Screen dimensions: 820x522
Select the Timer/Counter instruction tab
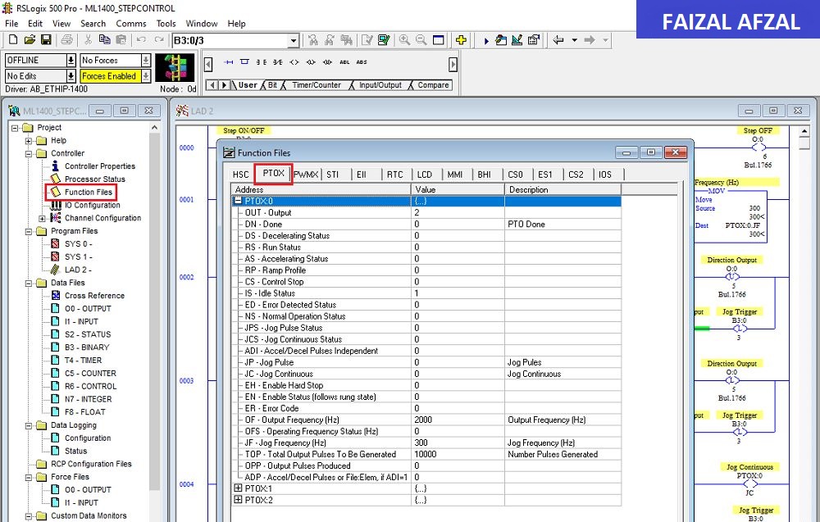pos(317,84)
